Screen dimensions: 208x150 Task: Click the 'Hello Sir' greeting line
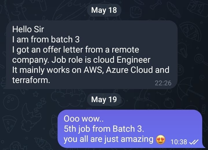[x=28, y=29]
